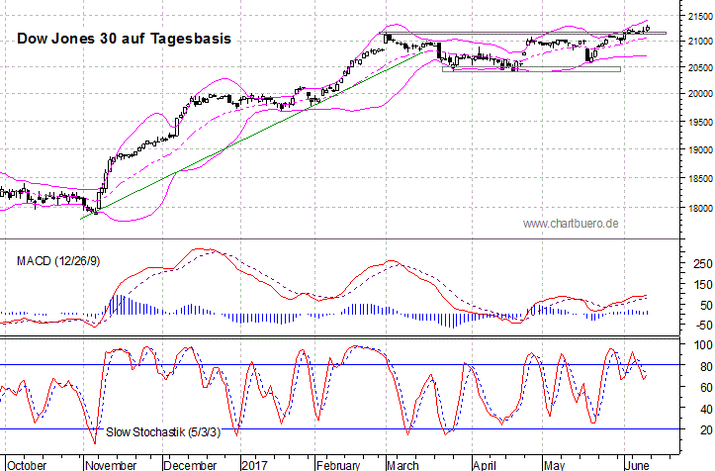Click the 18500 price axis label
Image resolution: width=715 pixels, height=471 pixels.
699,179
